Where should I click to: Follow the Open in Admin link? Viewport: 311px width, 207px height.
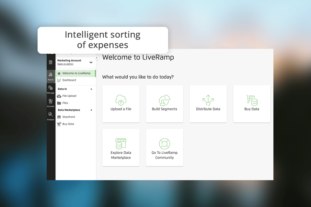tap(65, 64)
